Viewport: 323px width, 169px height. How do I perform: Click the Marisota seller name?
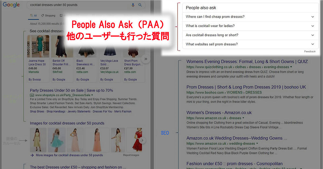(x=34, y=72)
